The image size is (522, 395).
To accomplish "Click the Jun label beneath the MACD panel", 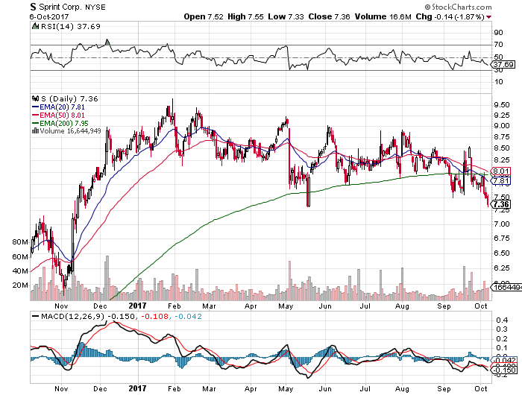I will [x=325, y=389].
